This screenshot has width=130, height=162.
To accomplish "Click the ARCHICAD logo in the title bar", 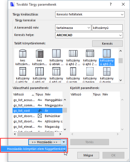I will pyautogui.click(x=13, y=4).
